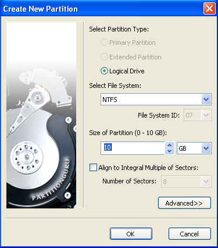Decrease partition size with down spinner arrow

(170, 151)
